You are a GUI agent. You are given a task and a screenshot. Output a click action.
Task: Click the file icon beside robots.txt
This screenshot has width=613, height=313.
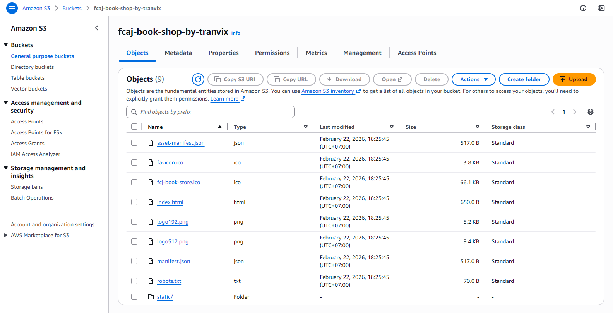click(151, 281)
